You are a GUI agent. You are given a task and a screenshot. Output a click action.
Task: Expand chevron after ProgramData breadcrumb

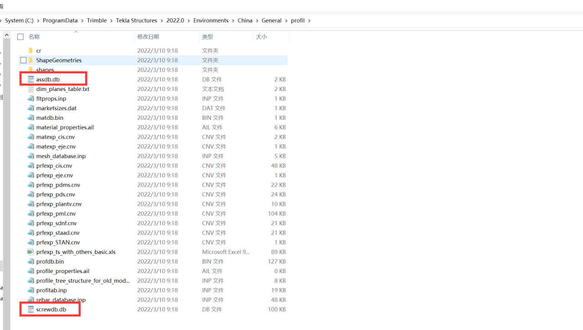pos(82,20)
